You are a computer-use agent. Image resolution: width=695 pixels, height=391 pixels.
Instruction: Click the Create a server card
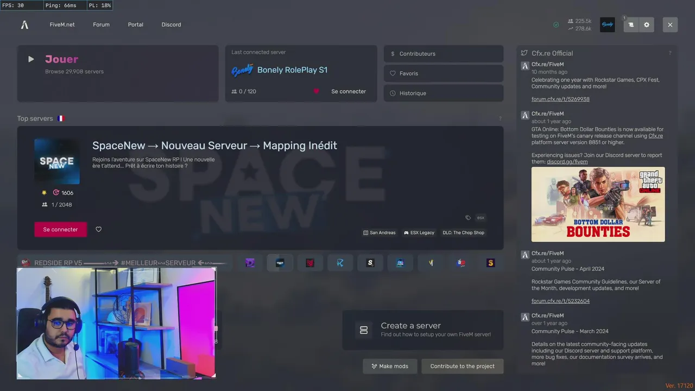tap(423, 330)
